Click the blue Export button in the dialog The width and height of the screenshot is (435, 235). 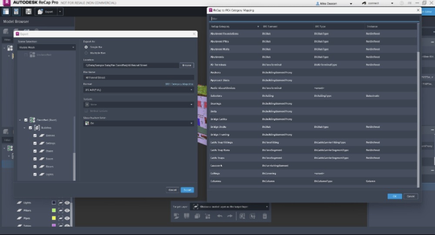tap(187, 190)
